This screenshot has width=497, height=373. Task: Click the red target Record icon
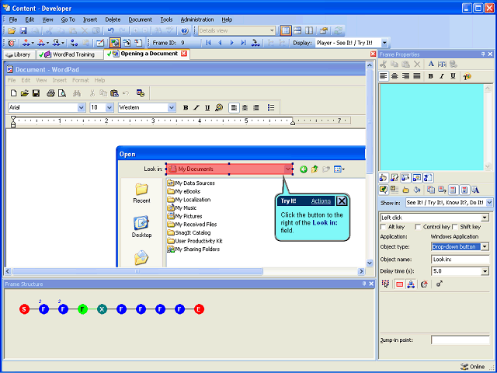click(x=12, y=43)
